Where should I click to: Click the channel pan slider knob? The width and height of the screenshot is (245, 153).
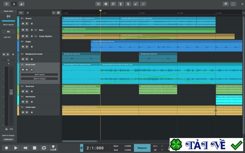(x=8, y=60)
